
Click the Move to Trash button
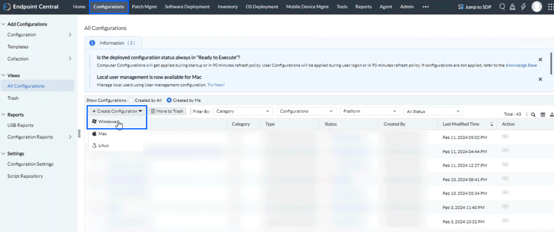coord(167,111)
